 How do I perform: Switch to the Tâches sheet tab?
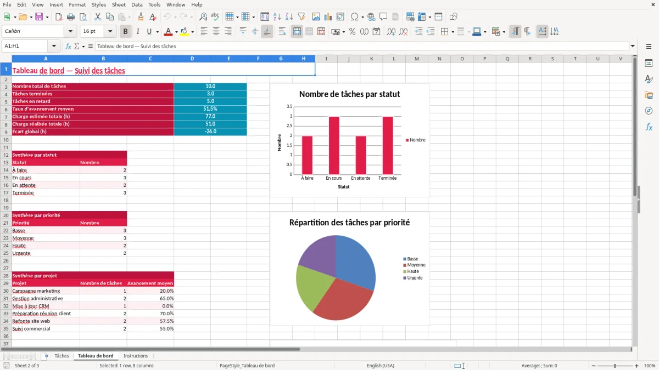[x=62, y=356]
